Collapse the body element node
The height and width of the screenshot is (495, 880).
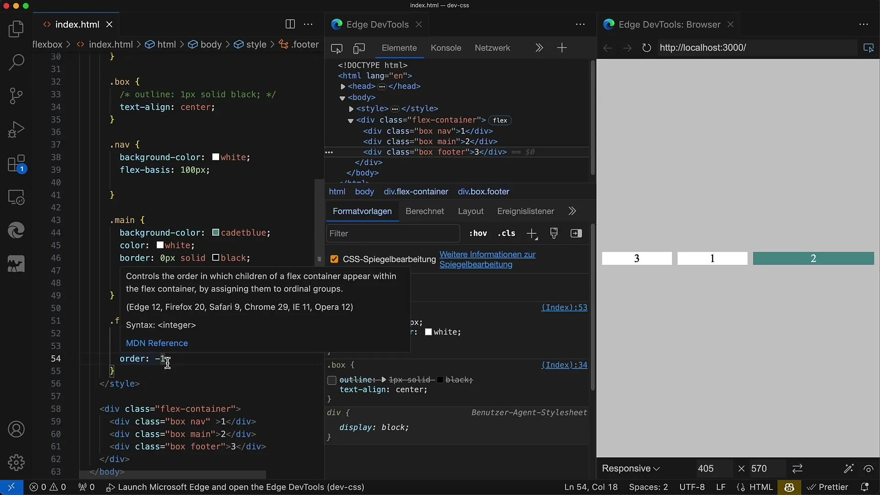(342, 98)
